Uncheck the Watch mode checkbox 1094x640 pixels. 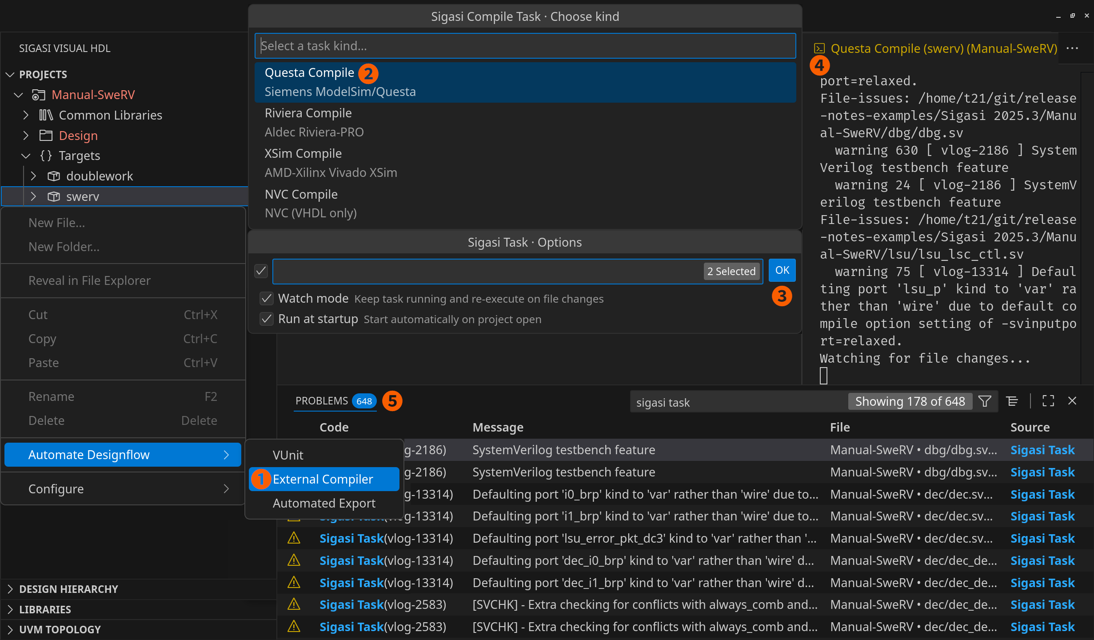(267, 299)
